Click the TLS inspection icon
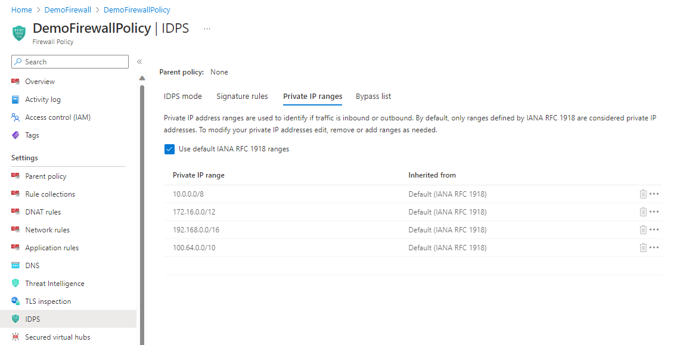Image resolution: width=674 pixels, height=345 pixels. tap(15, 301)
